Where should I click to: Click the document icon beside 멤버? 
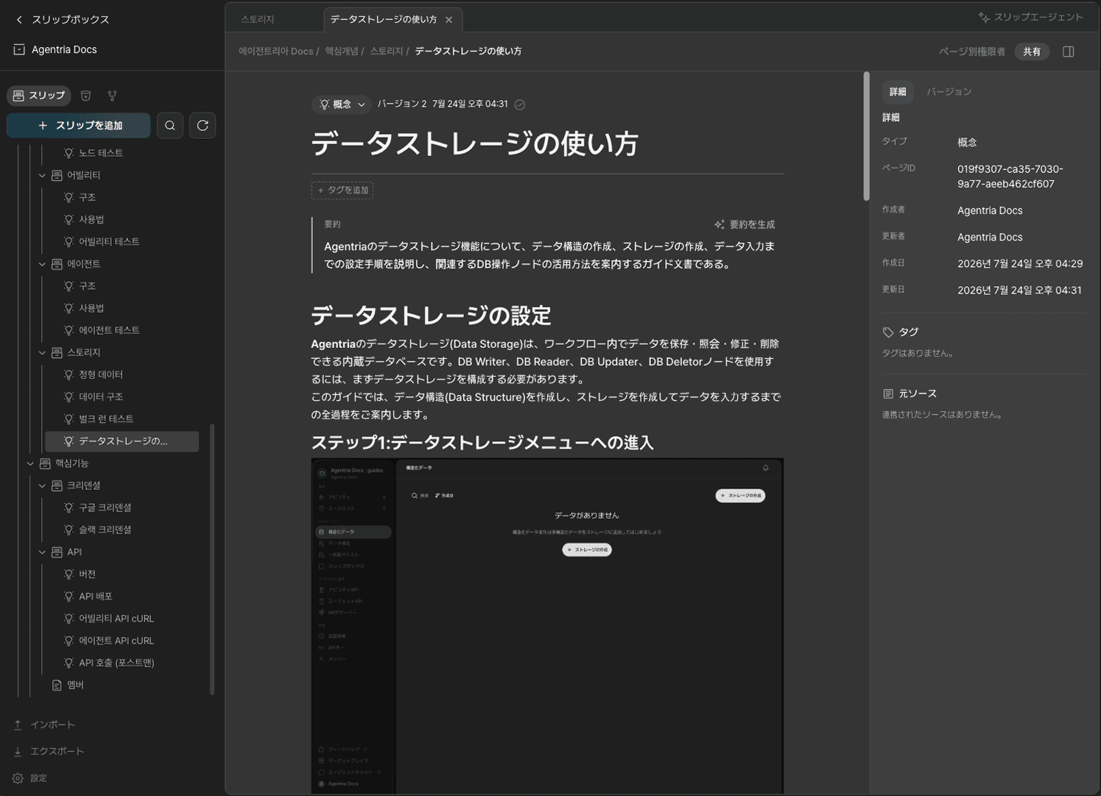coord(57,685)
